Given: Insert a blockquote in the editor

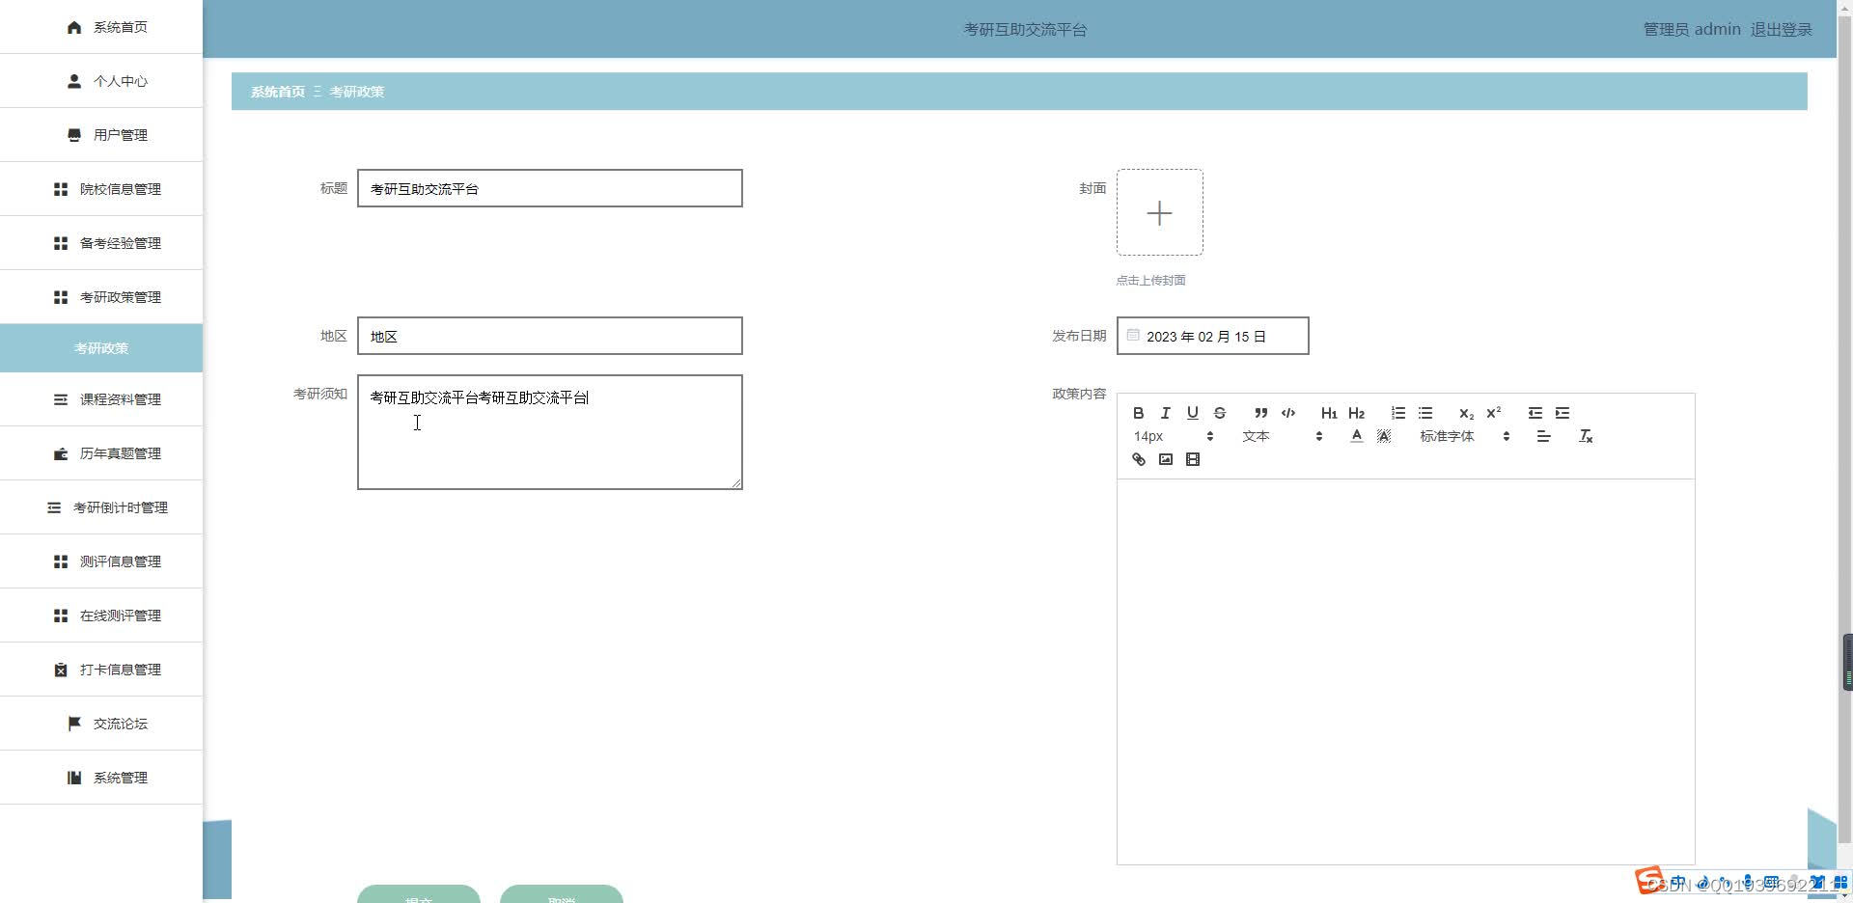Looking at the screenshot, I should pyautogui.click(x=1260, y=413).
